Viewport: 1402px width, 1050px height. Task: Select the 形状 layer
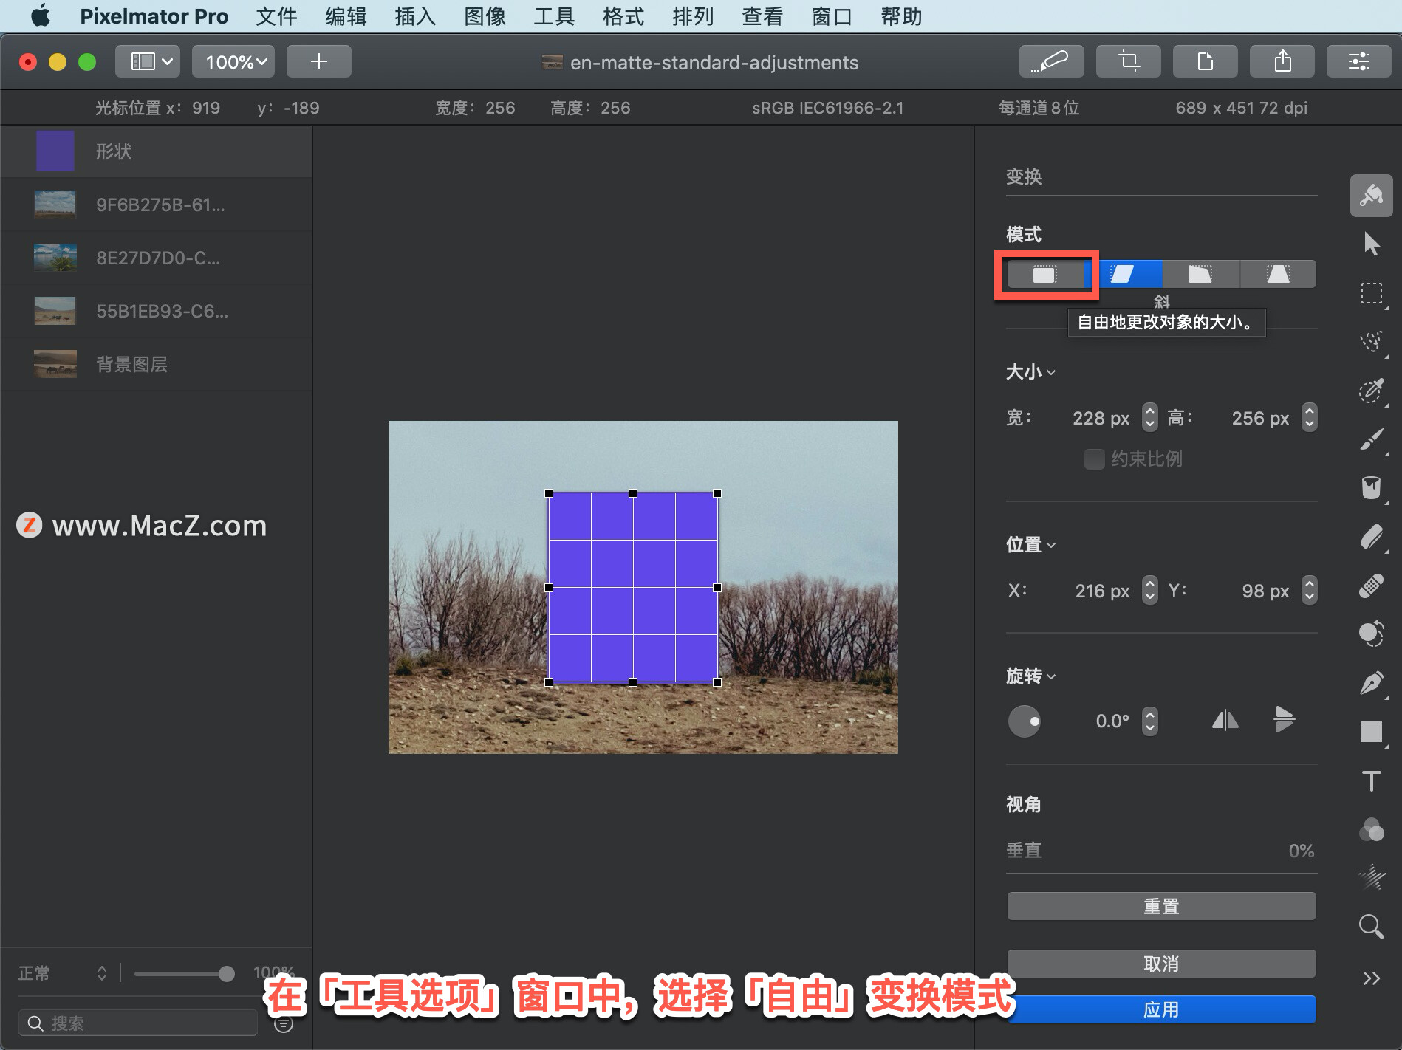157,151
